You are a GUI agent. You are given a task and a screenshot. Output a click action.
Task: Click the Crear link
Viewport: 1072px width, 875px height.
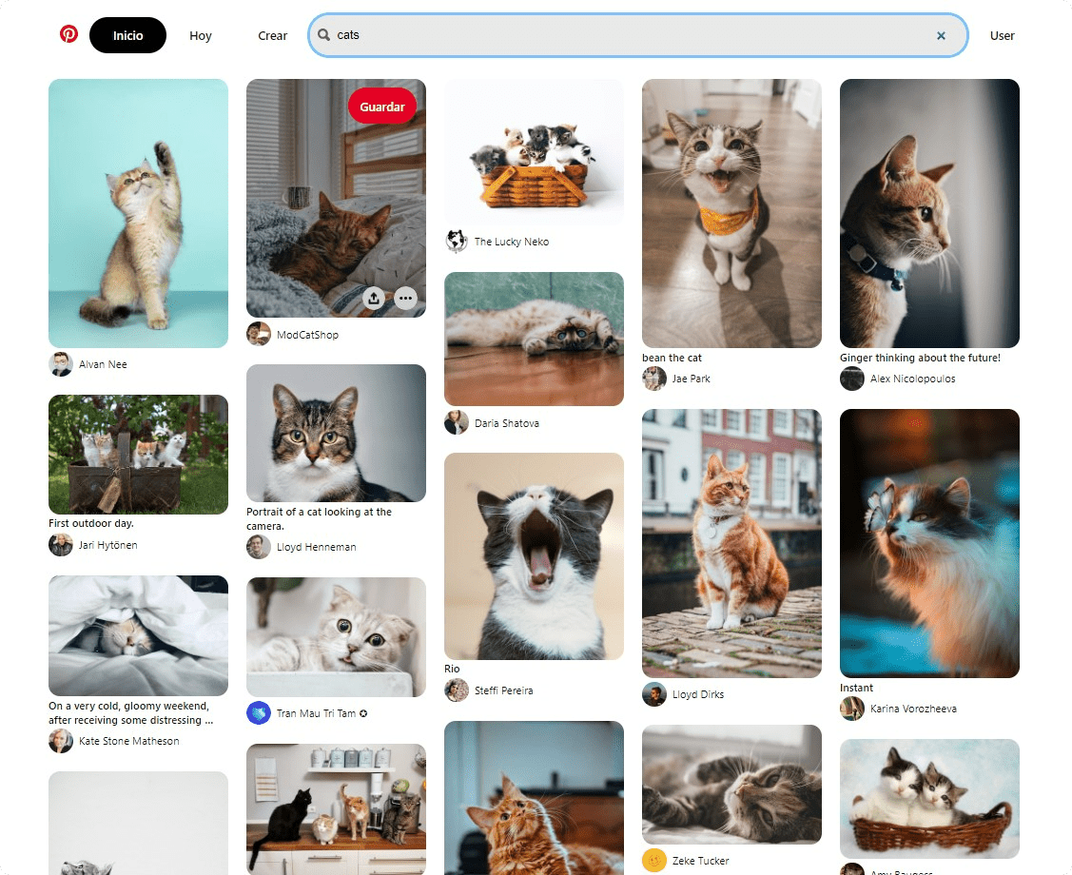273,35
